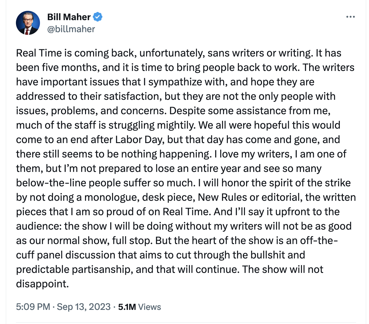Open the three-dot More options menu

(x=350, y=17)
